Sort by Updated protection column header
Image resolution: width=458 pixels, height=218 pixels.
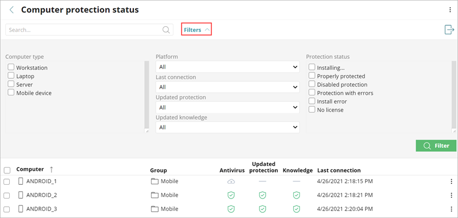point(263,167)
